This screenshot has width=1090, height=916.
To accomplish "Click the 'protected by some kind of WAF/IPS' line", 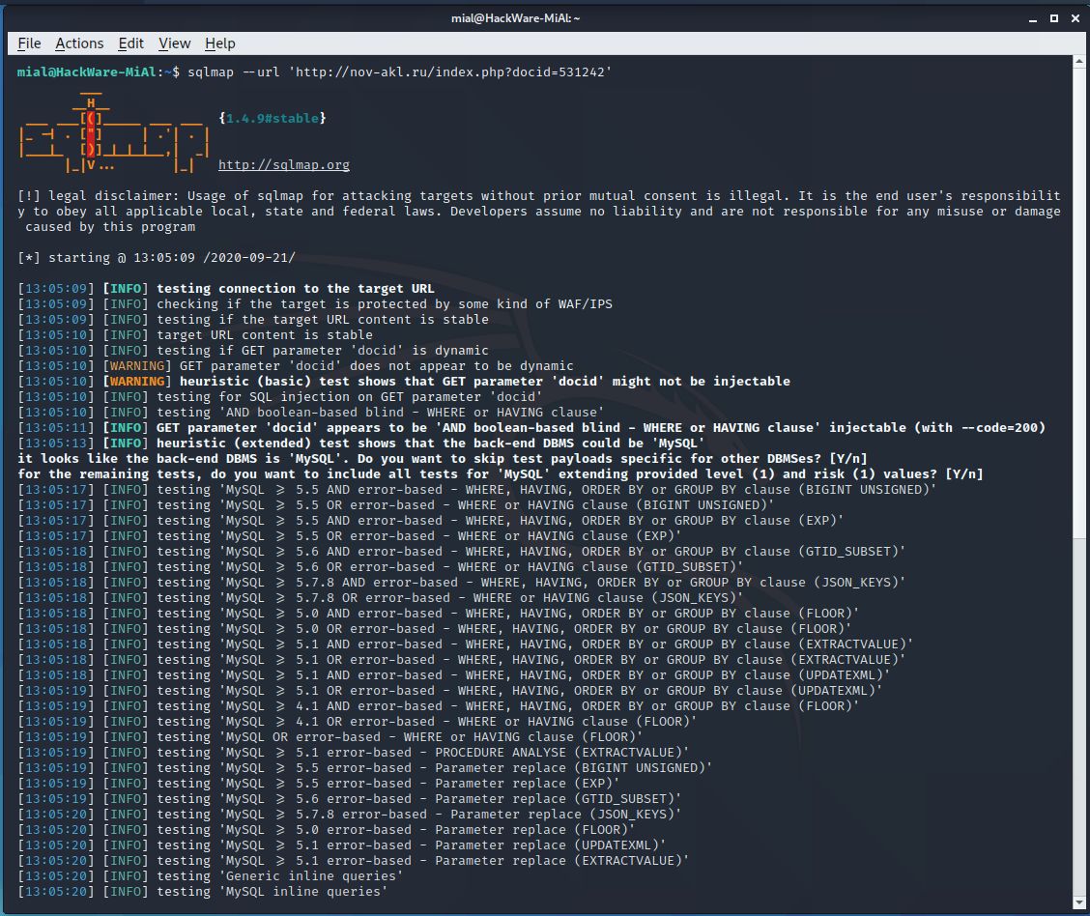I will (315, 303).
